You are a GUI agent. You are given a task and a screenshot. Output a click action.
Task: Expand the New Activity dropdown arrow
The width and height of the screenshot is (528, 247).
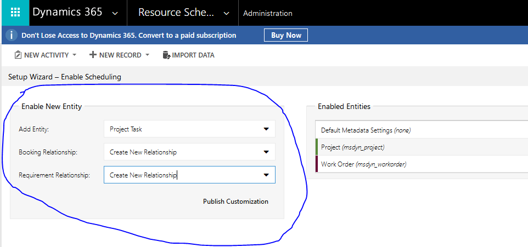click(x=75, y=55)
